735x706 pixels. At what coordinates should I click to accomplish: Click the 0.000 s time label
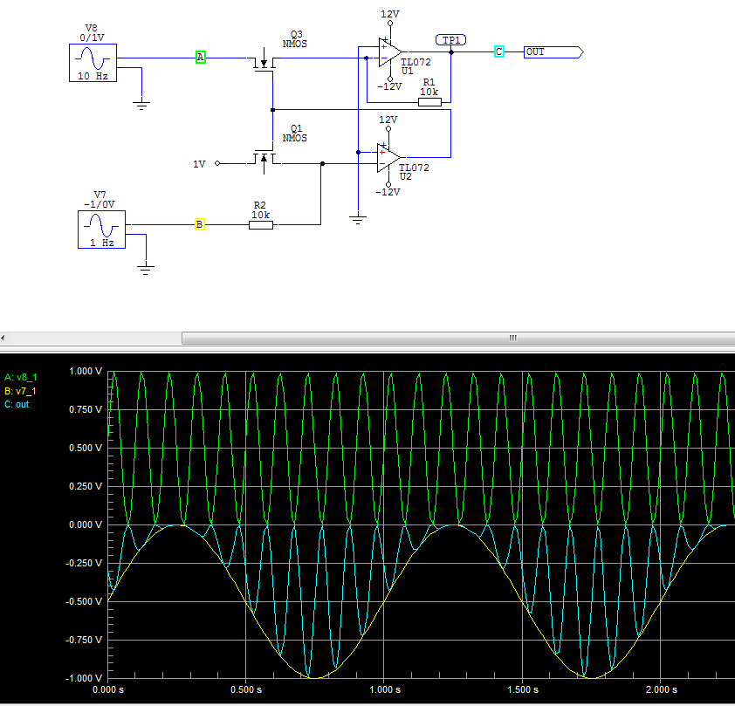[x=108, y=689]
